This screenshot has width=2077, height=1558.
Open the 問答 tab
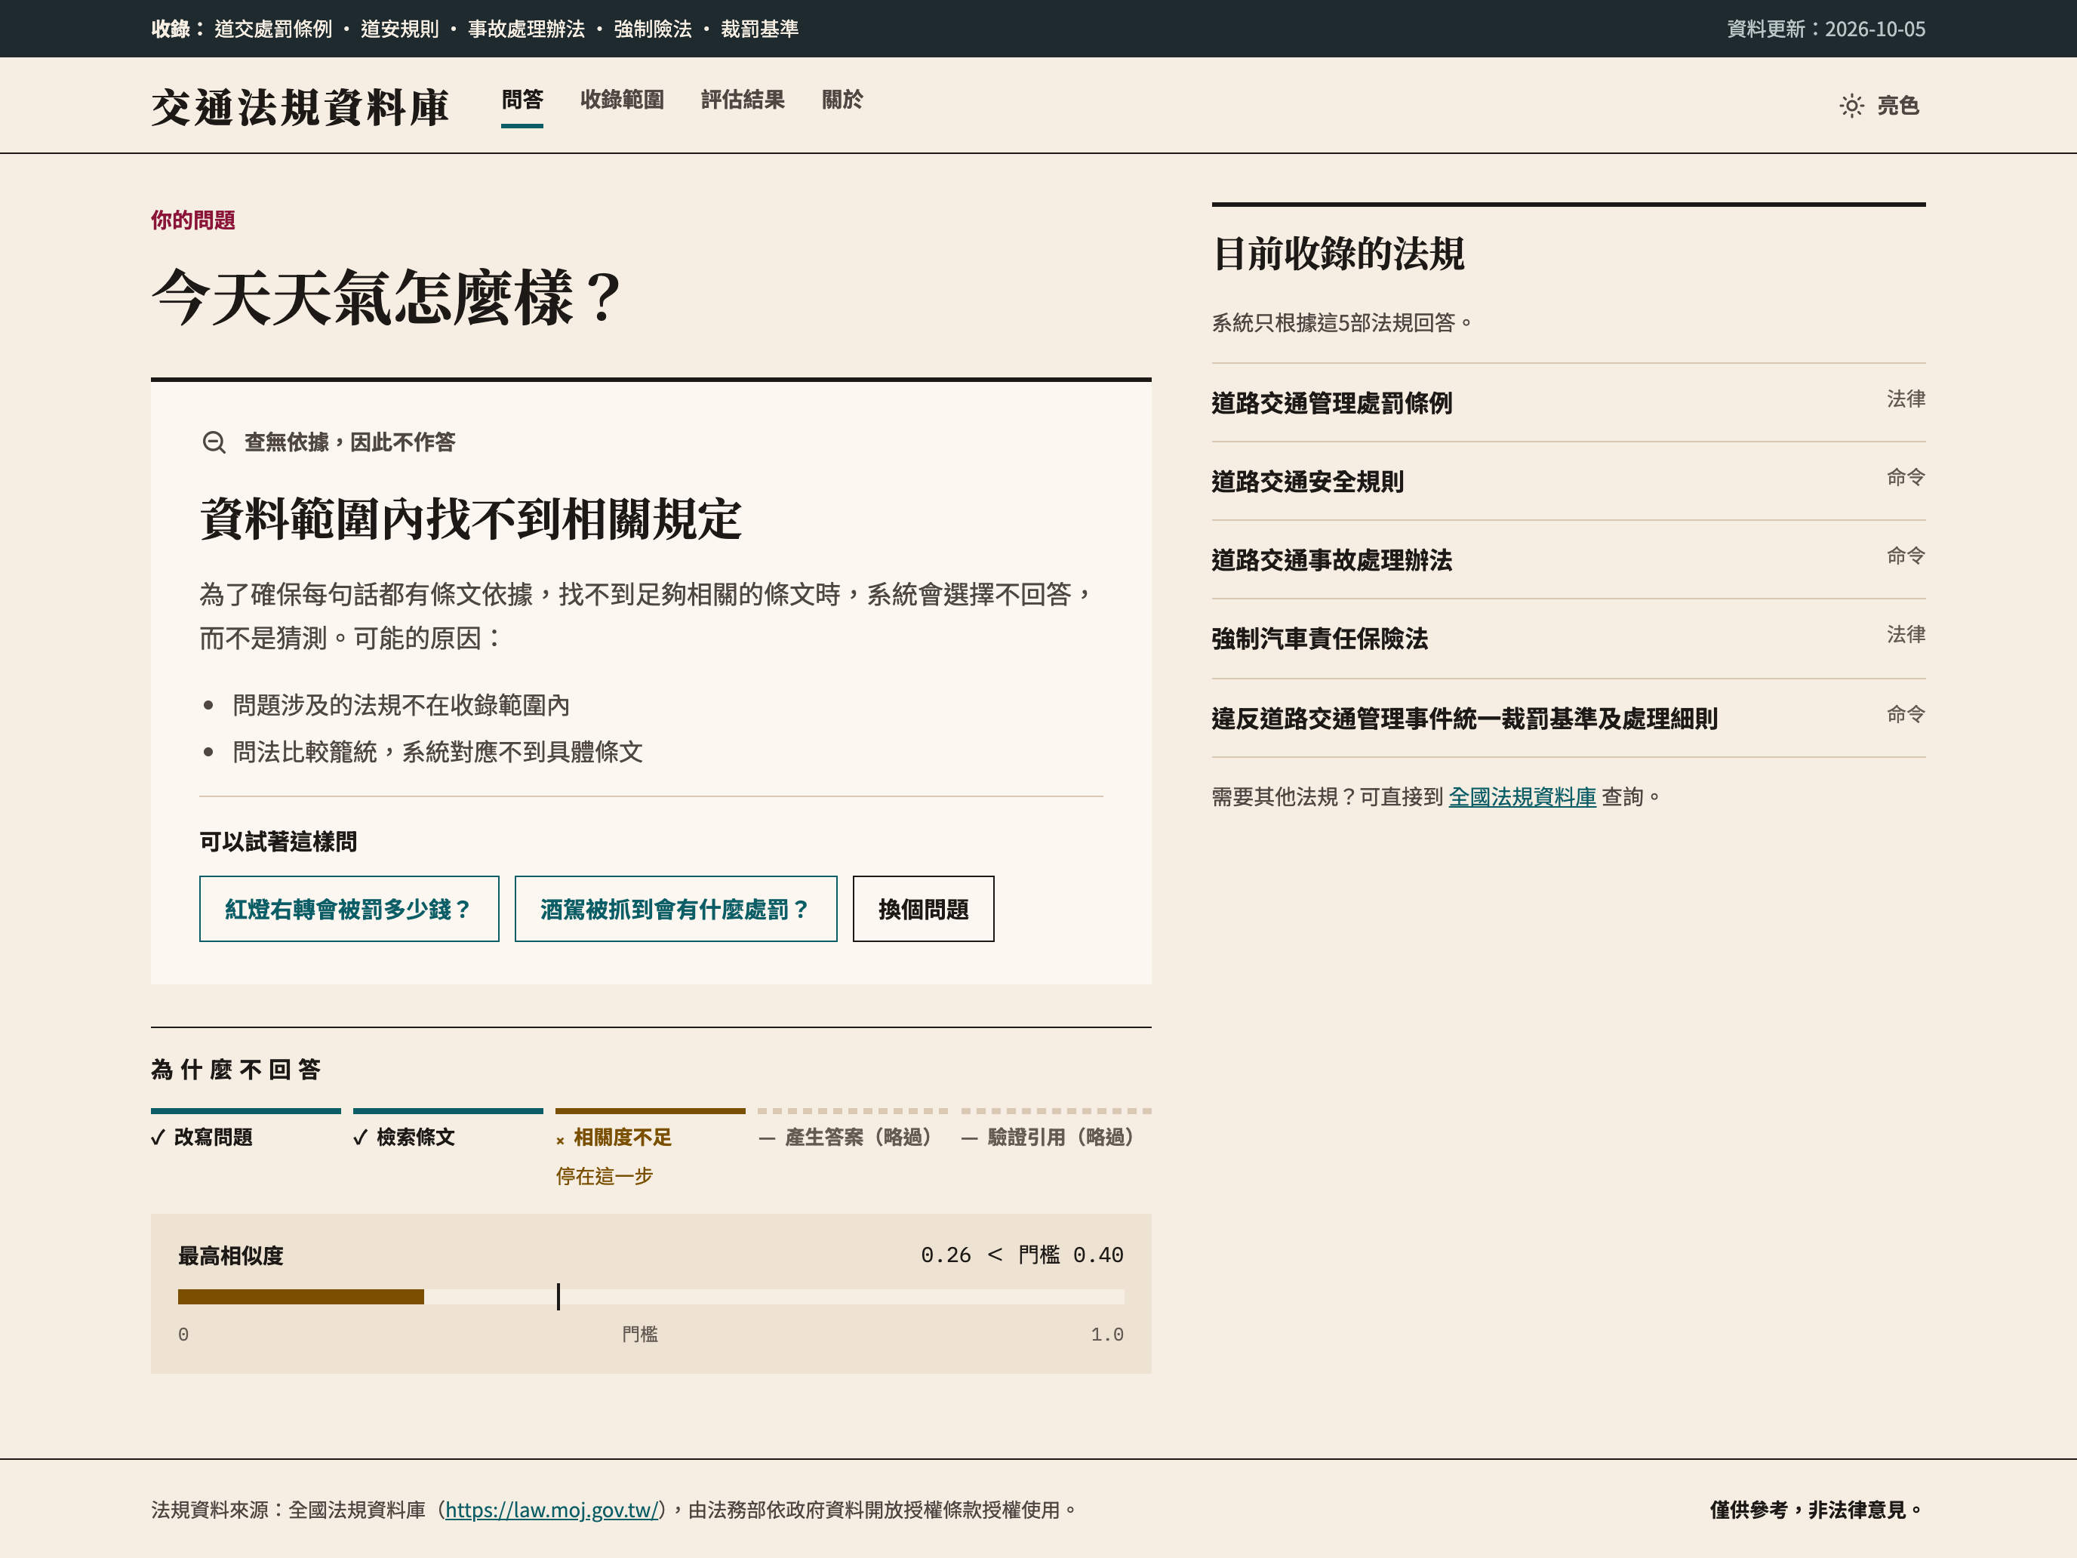(x=522, y=100)
